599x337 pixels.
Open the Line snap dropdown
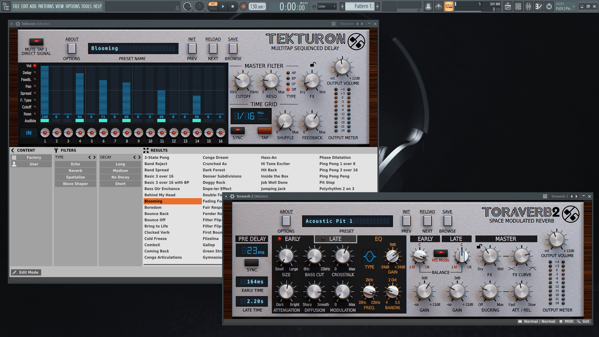tap(327, 6)
